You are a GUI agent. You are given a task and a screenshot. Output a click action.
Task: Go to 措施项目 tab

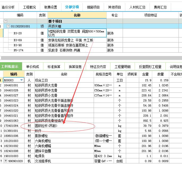coord(93,7)
